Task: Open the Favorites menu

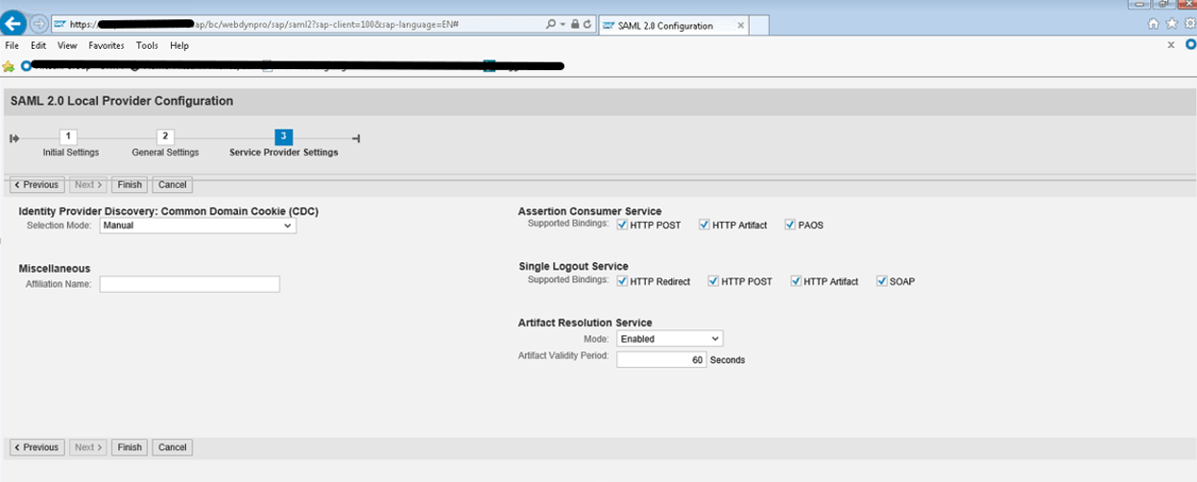Action: pos(107,45)
